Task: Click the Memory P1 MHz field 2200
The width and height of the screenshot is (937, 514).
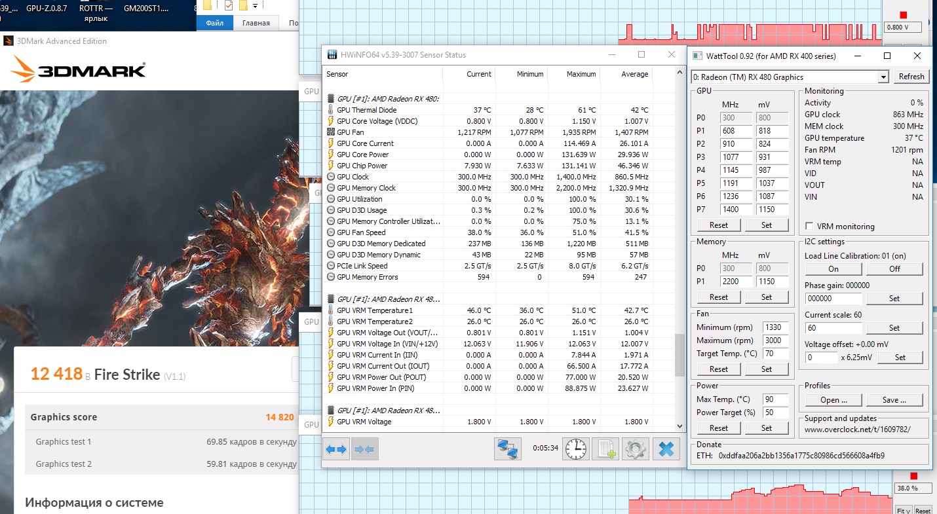Action: click(x=736, y=282)
